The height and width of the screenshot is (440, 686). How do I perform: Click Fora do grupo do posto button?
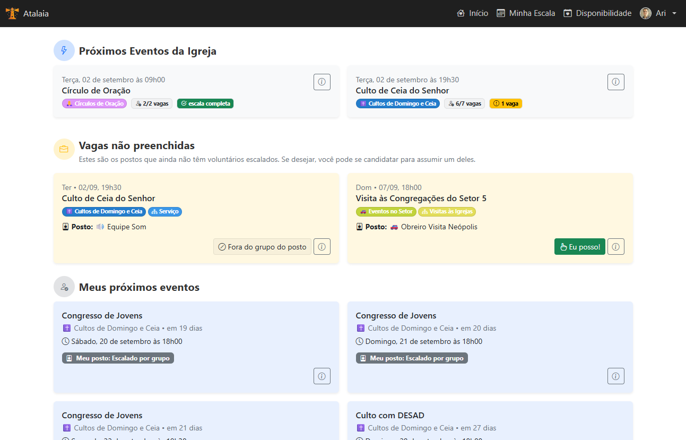click(262, 247)
